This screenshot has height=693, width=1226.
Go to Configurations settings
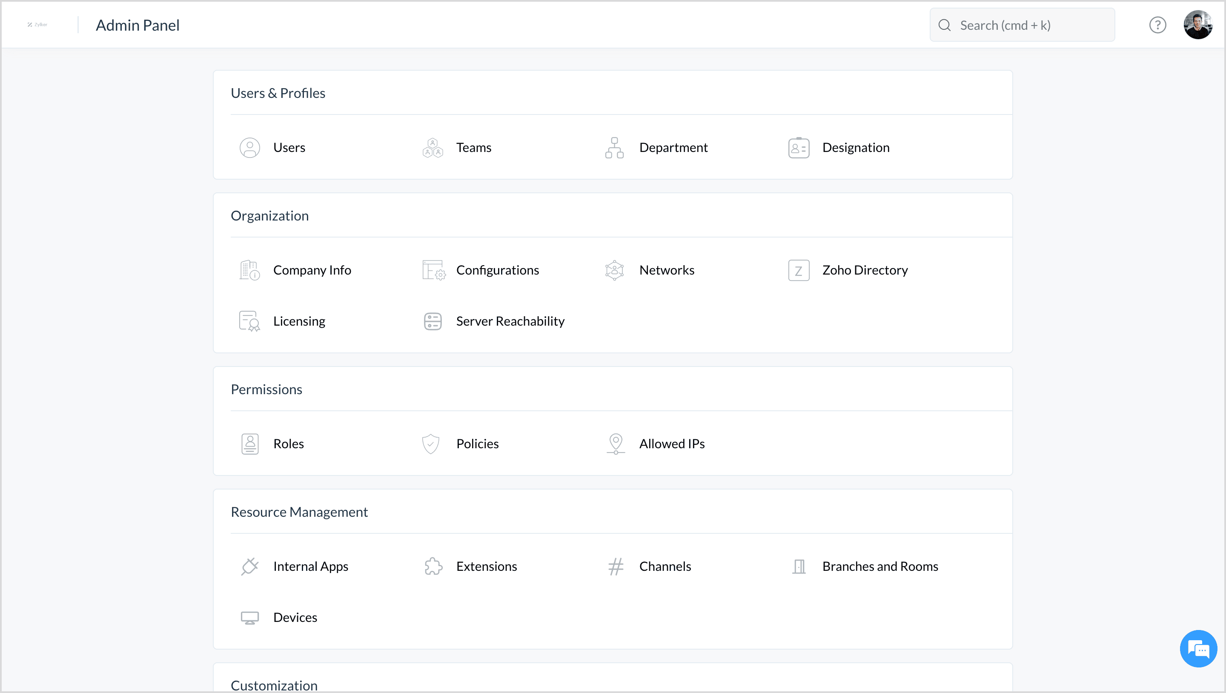[497, 270]
